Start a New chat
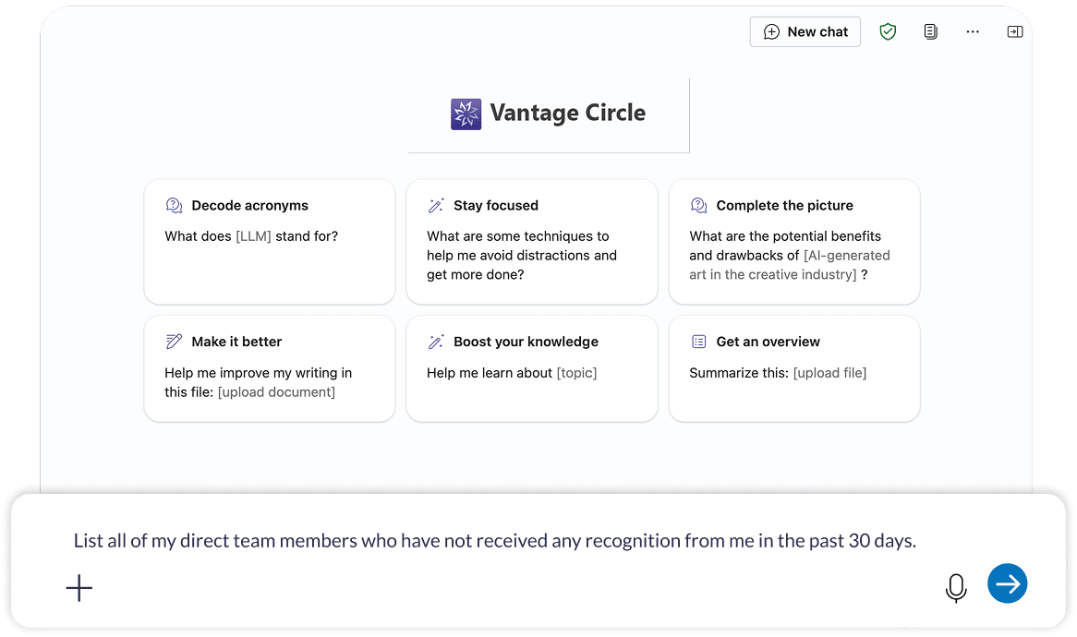Screen dimensions: 1077x637 tap(805, 31)
